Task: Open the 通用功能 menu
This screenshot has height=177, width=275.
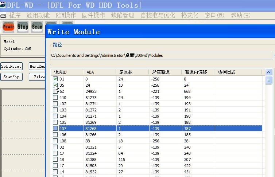Action: click(38, 15)
